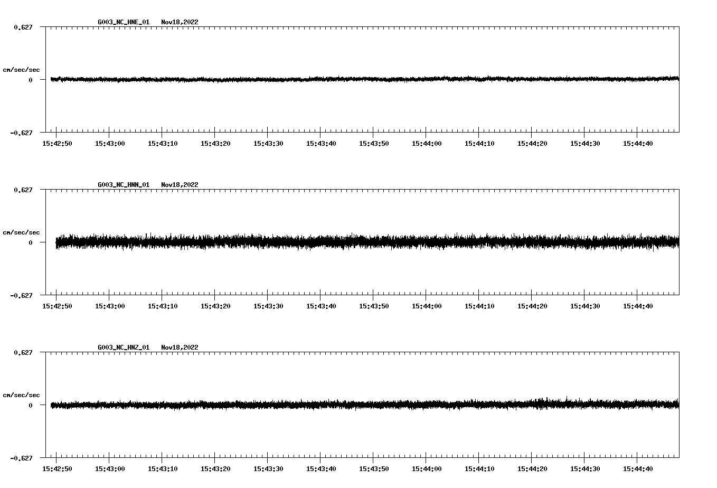Click the HNE waveform trace
Viewport: 717px width, 488px height.
coord(365,79)
